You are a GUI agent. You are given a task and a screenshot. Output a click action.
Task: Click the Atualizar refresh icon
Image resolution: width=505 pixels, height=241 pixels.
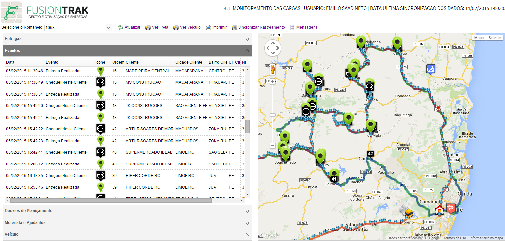point(121,27)
